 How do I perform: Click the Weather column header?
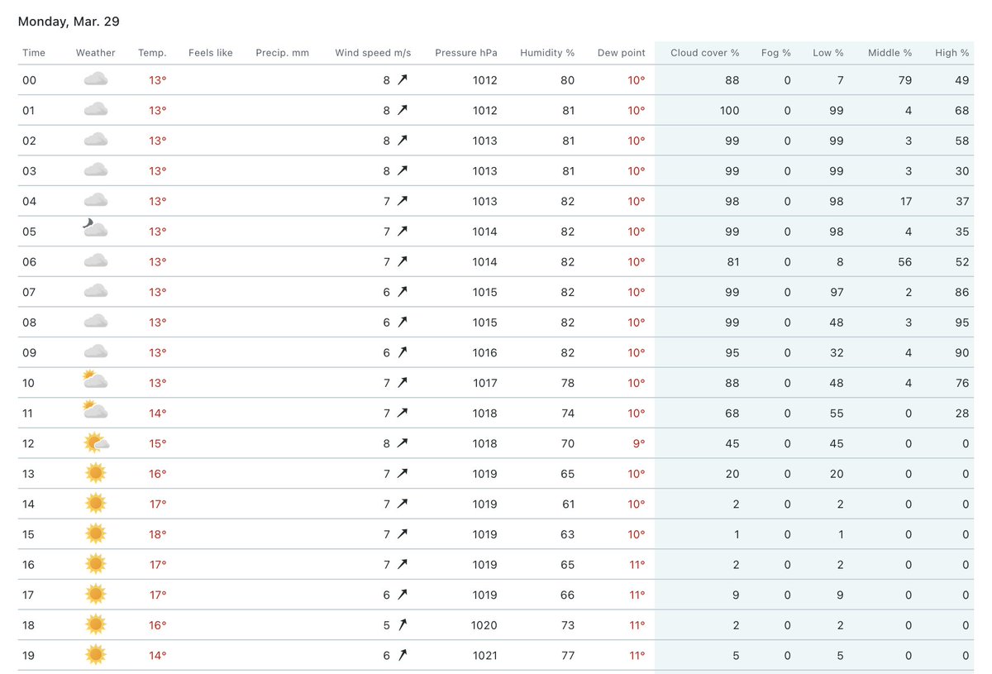(x=96, y=53)
